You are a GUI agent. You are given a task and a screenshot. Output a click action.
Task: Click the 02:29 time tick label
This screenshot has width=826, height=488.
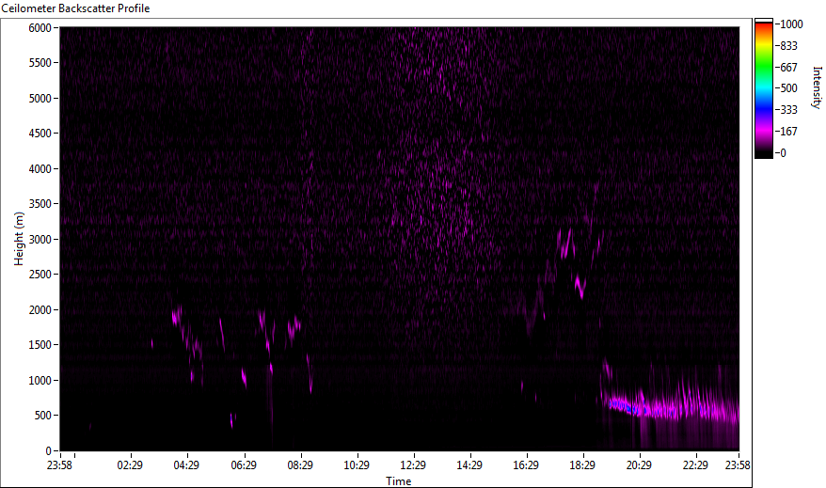coord(130,465)
